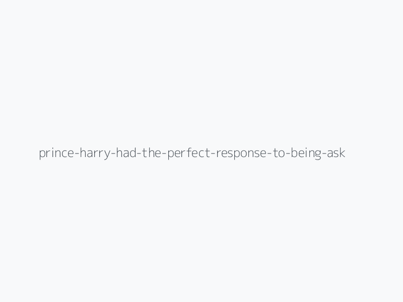Click the hyphen between "being" and "ask"
This screenshot has width=403, height=302.
pyautogui.click(x=324, y=154)
